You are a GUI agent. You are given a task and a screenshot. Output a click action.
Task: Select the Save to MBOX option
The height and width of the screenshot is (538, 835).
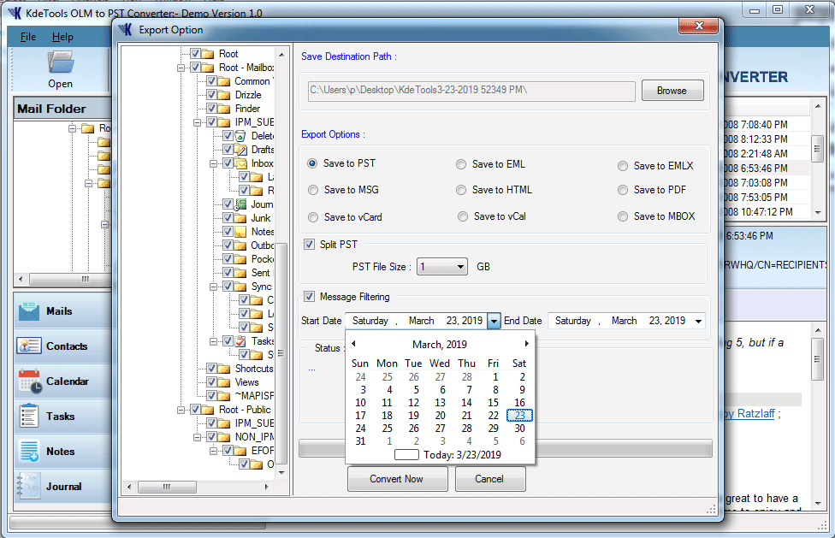click(x=623, y=216)
